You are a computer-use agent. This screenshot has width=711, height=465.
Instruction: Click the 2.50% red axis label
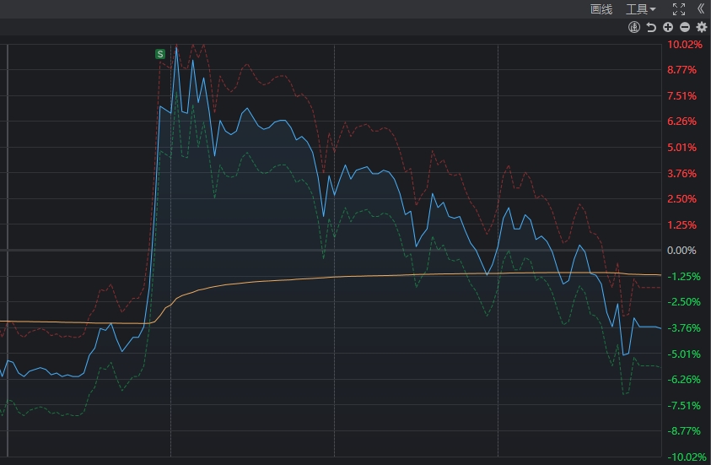point(681,198)
